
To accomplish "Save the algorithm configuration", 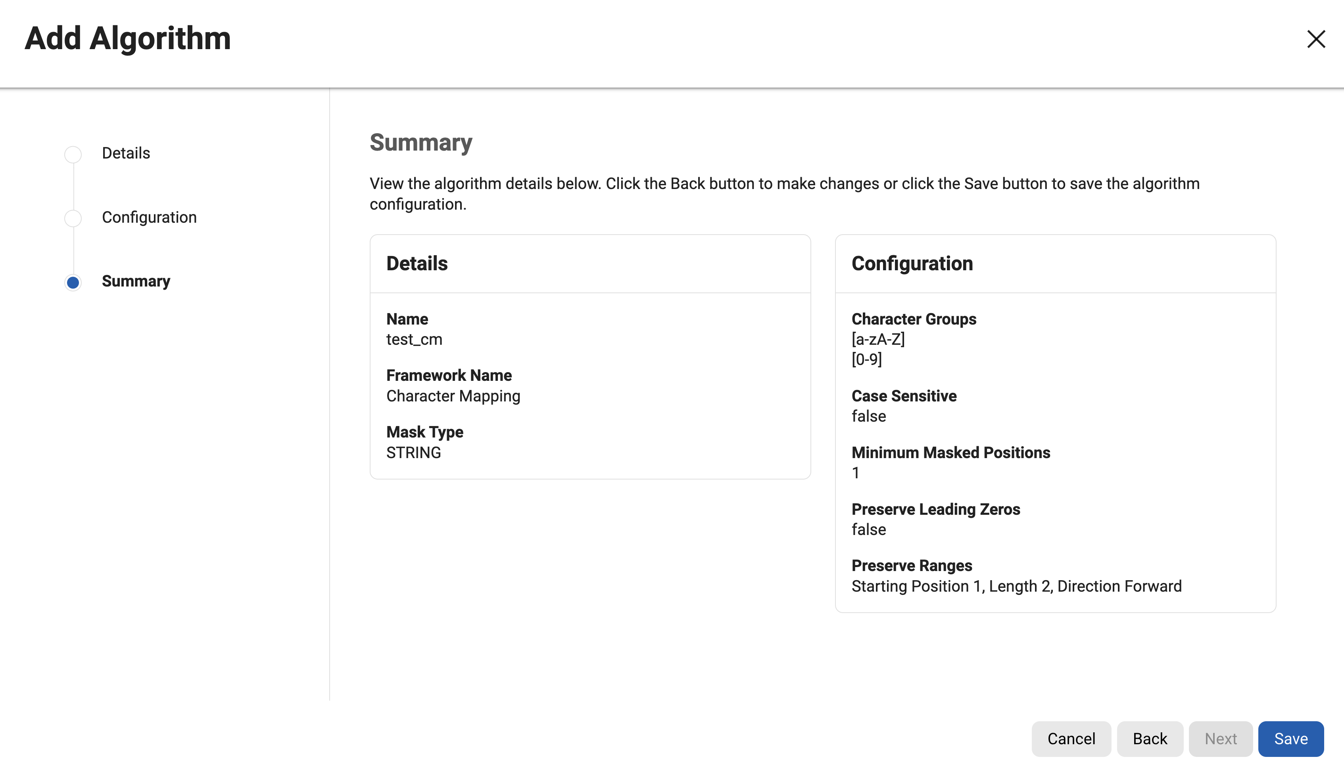I will 1291,738.
